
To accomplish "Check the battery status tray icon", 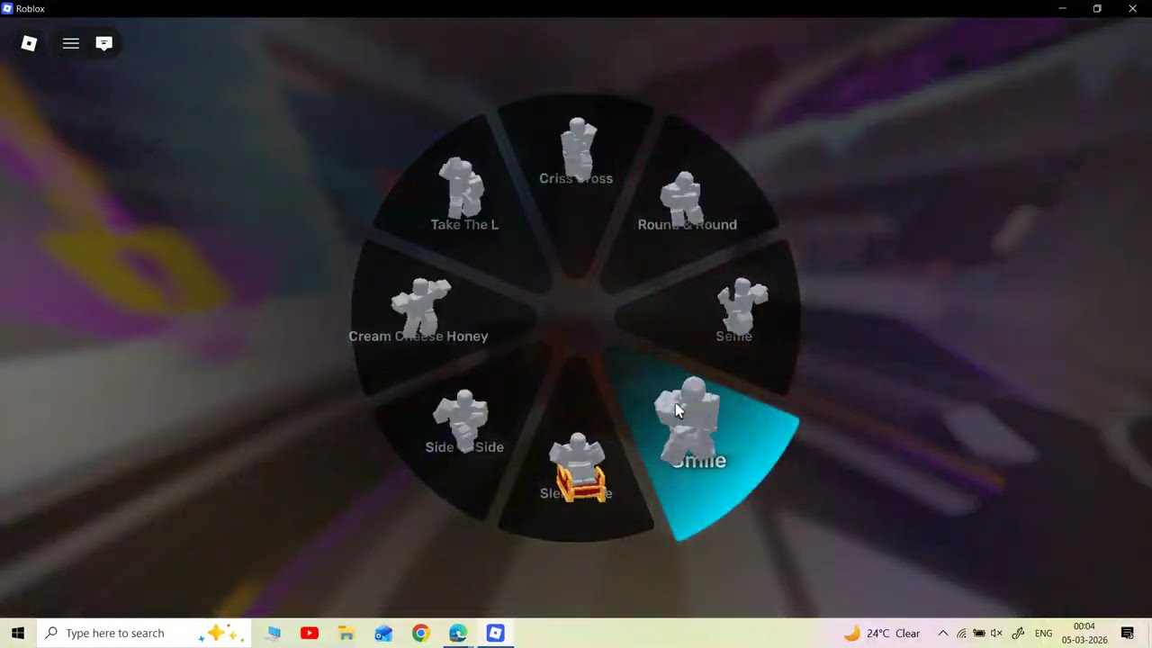I will click(979, 633).
